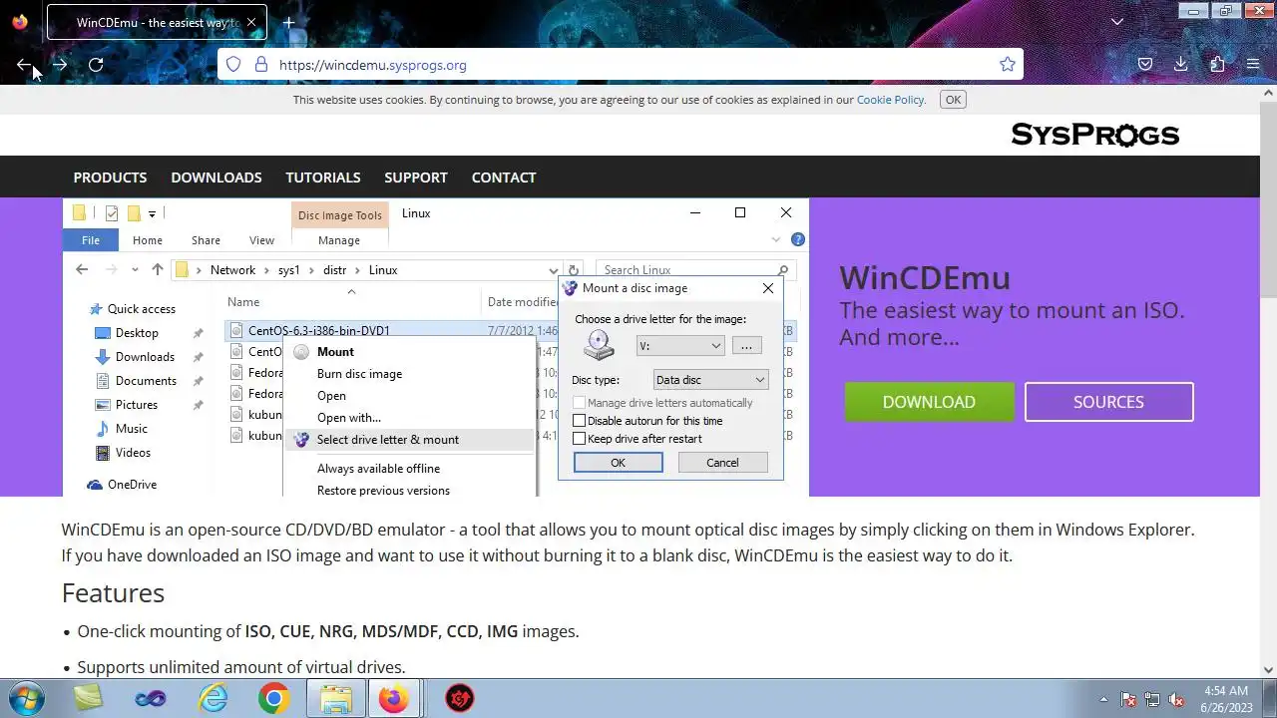
Task: Check Disable autorun for this time
Action: coord(579,421)
